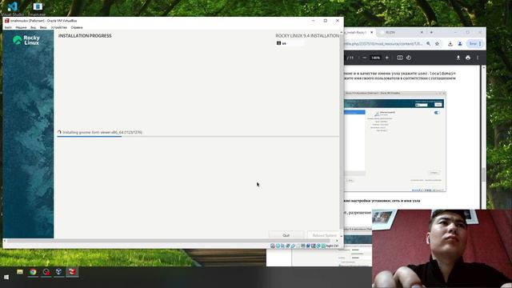Open the Файл menu in VirtualBox

(8, 27)
